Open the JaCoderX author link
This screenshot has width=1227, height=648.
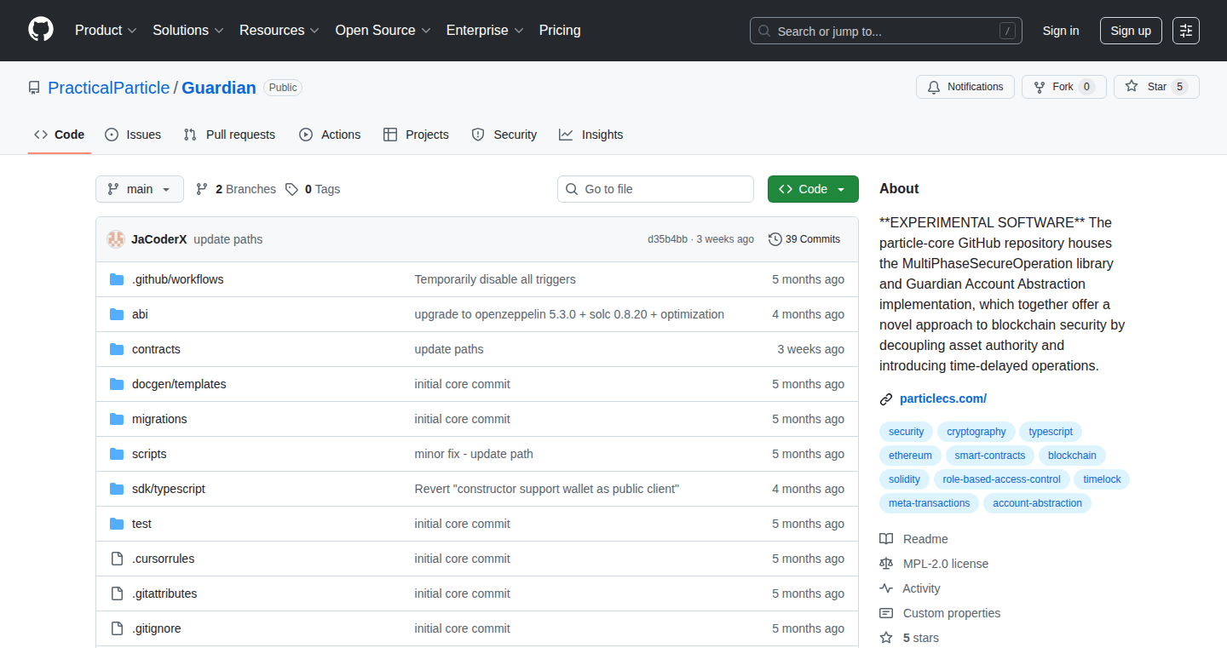coord(159,239)
